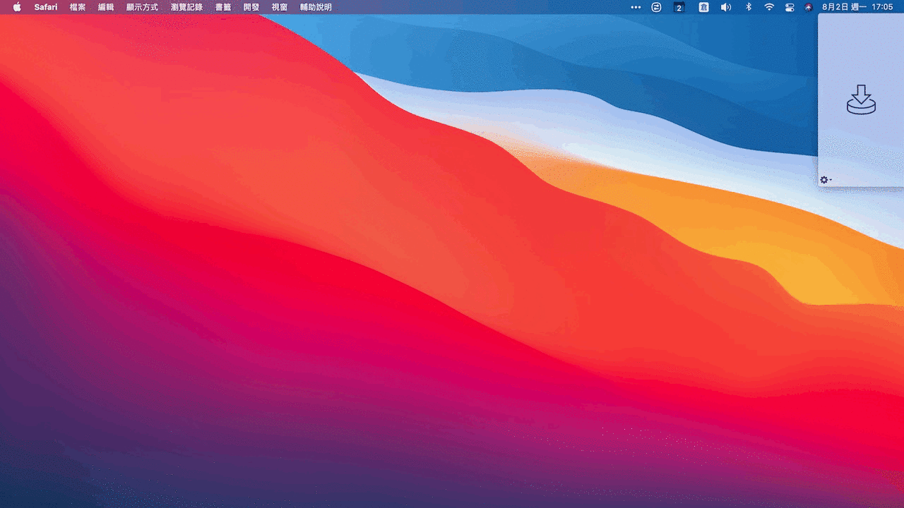Open the Wi-Fi status icon

[x=769, y=7]
